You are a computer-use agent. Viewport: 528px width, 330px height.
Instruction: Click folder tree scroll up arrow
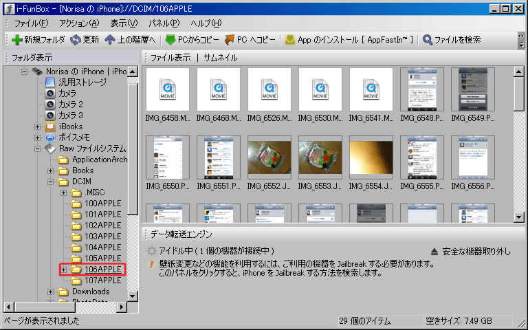pos(133,71)
